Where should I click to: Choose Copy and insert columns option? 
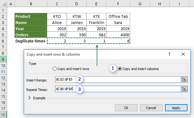point(138,69)
